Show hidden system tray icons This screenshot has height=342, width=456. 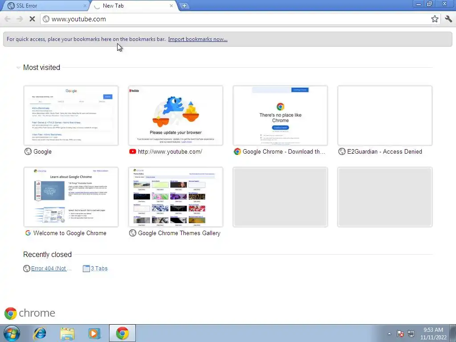tap(389, 334)
